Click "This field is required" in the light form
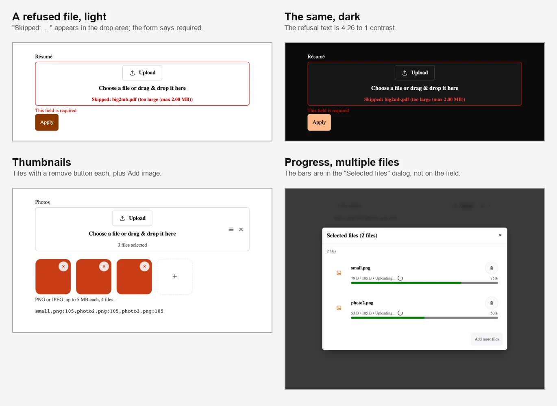Viewport: 557px width, 406px height. point(56,111)
